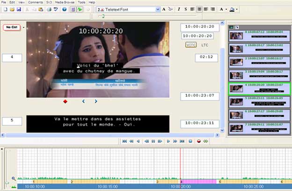The width and height of the screenshot is (292, 191).
Task: Click the timeline zoom magnifier icon
Action: [14, 178]
